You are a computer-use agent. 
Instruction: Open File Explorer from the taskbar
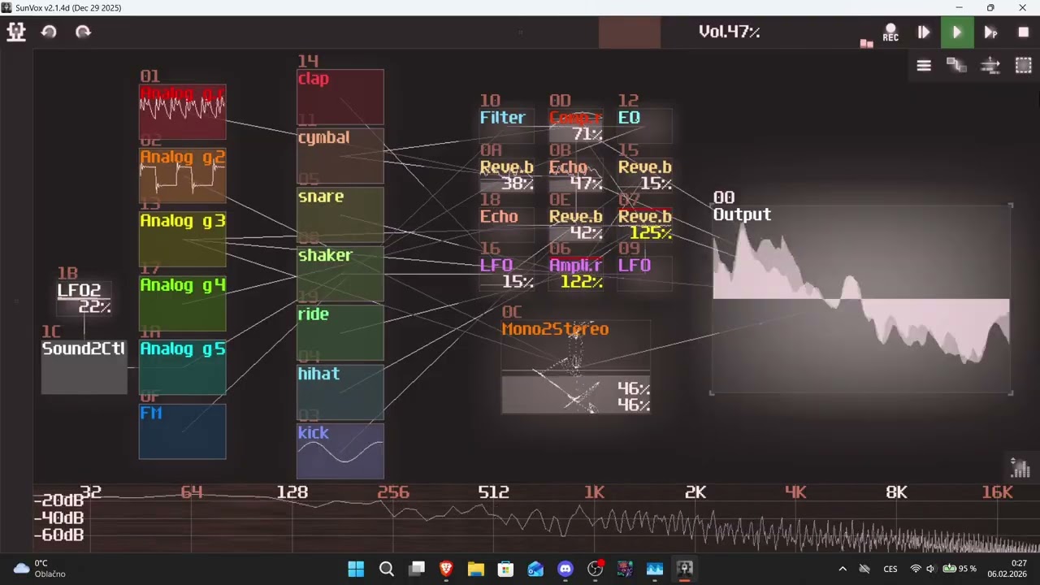(476, 569)
